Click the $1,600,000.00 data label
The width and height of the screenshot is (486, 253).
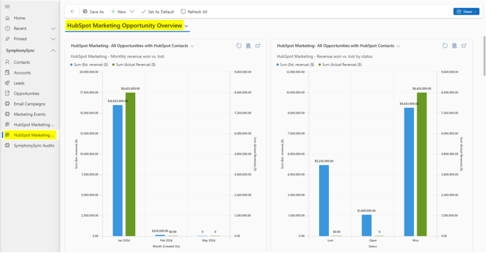(x=366, y=211)
